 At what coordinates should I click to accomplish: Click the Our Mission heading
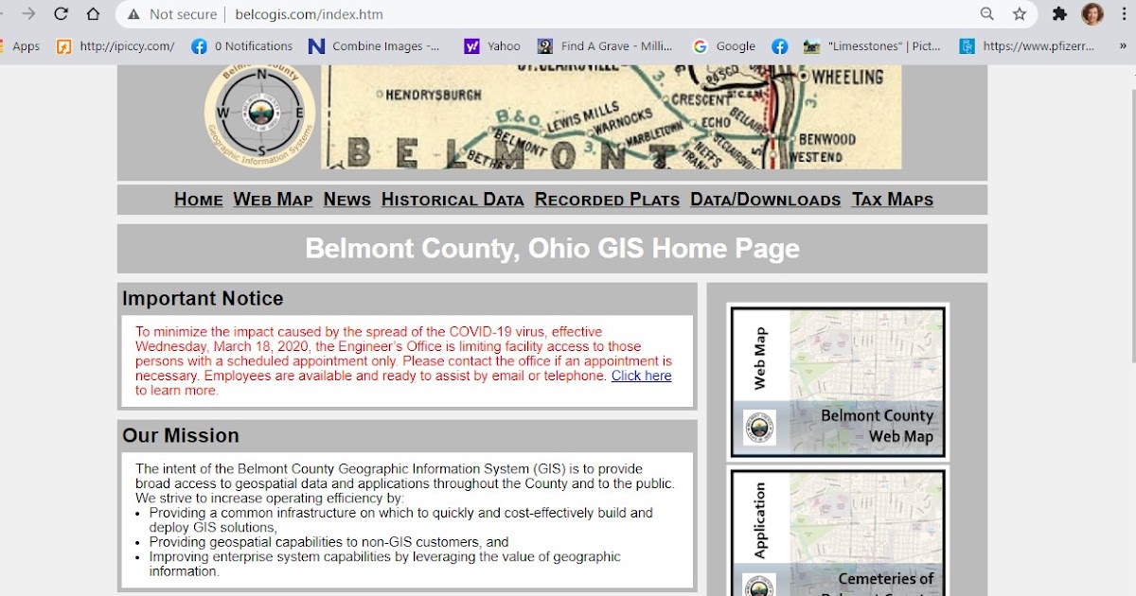click(181, 436)
